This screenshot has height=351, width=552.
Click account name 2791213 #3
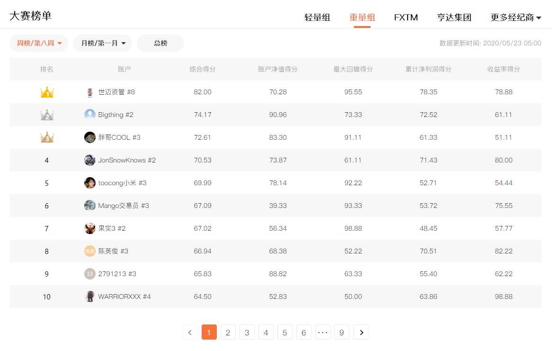click(x=117, y=274)
